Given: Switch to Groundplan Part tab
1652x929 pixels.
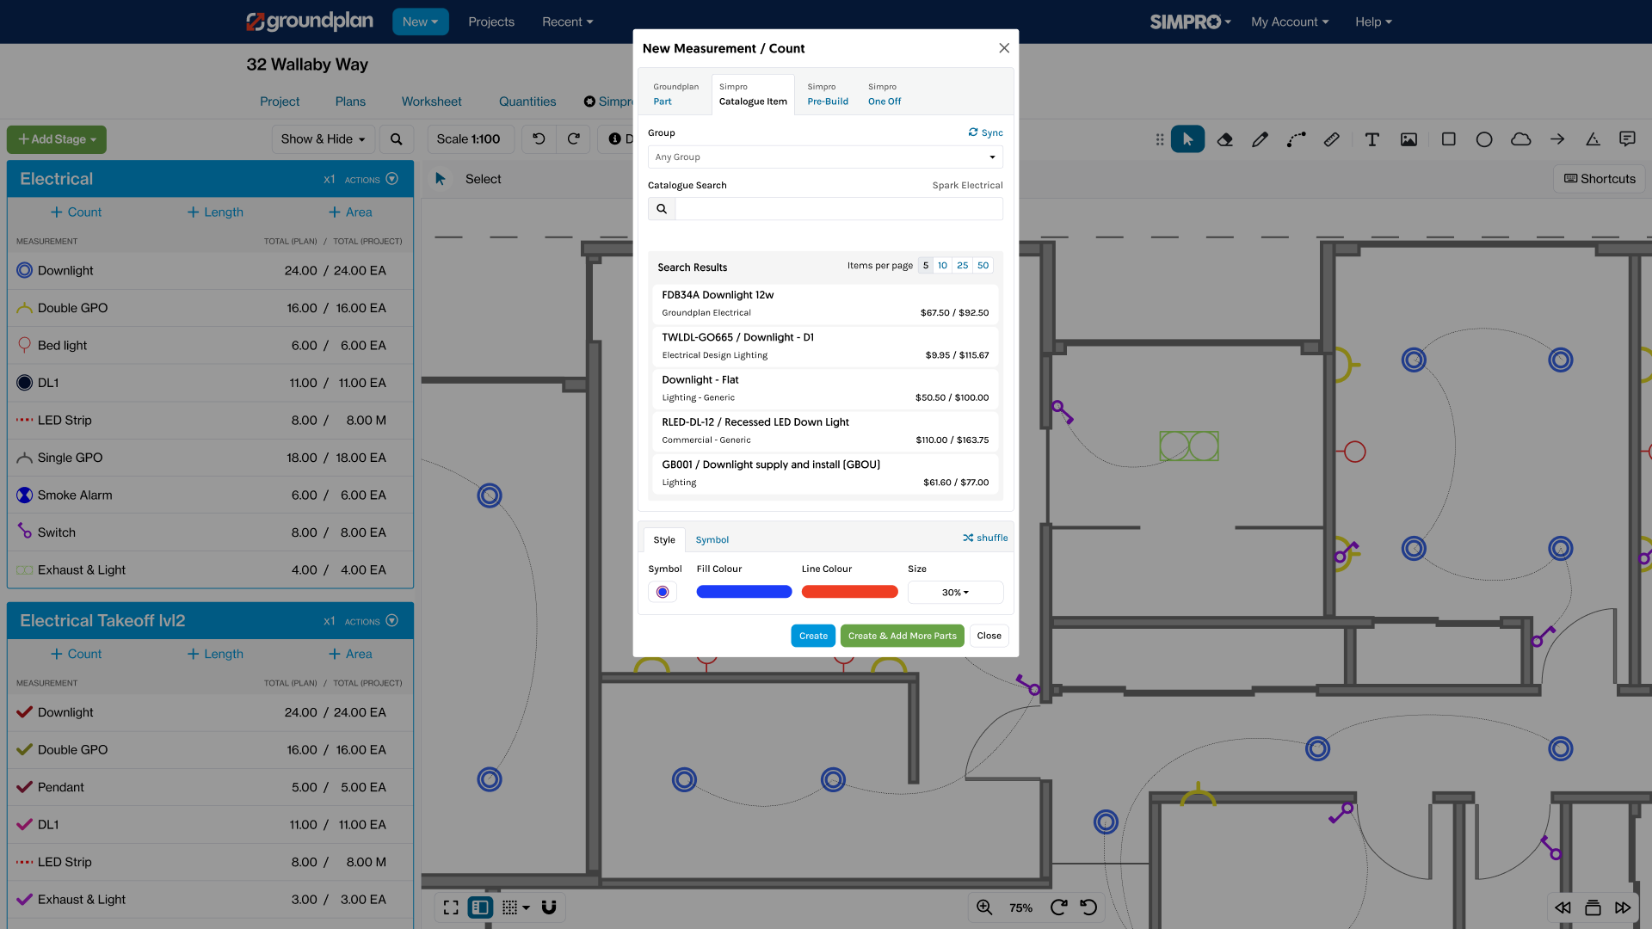Looking at the screenshot, I should pyautogui.click(x=675, y=95).
